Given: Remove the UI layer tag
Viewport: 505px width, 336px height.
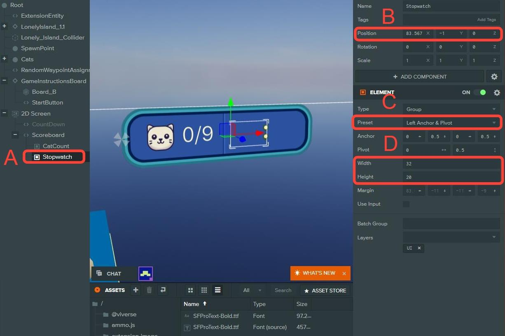Looking at the screenshot, I should (x=419, y=248).
